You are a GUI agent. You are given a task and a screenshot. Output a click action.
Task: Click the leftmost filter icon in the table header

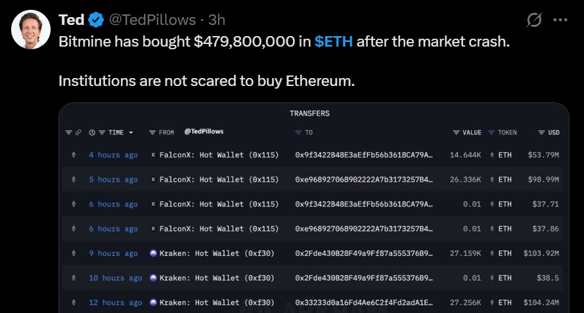coord(68,133)
